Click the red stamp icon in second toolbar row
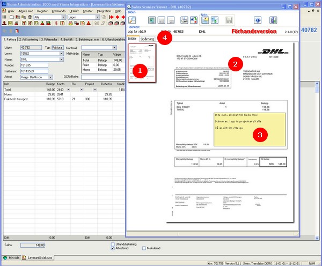Screen dimensions: 322x266 tap(4, 23)
